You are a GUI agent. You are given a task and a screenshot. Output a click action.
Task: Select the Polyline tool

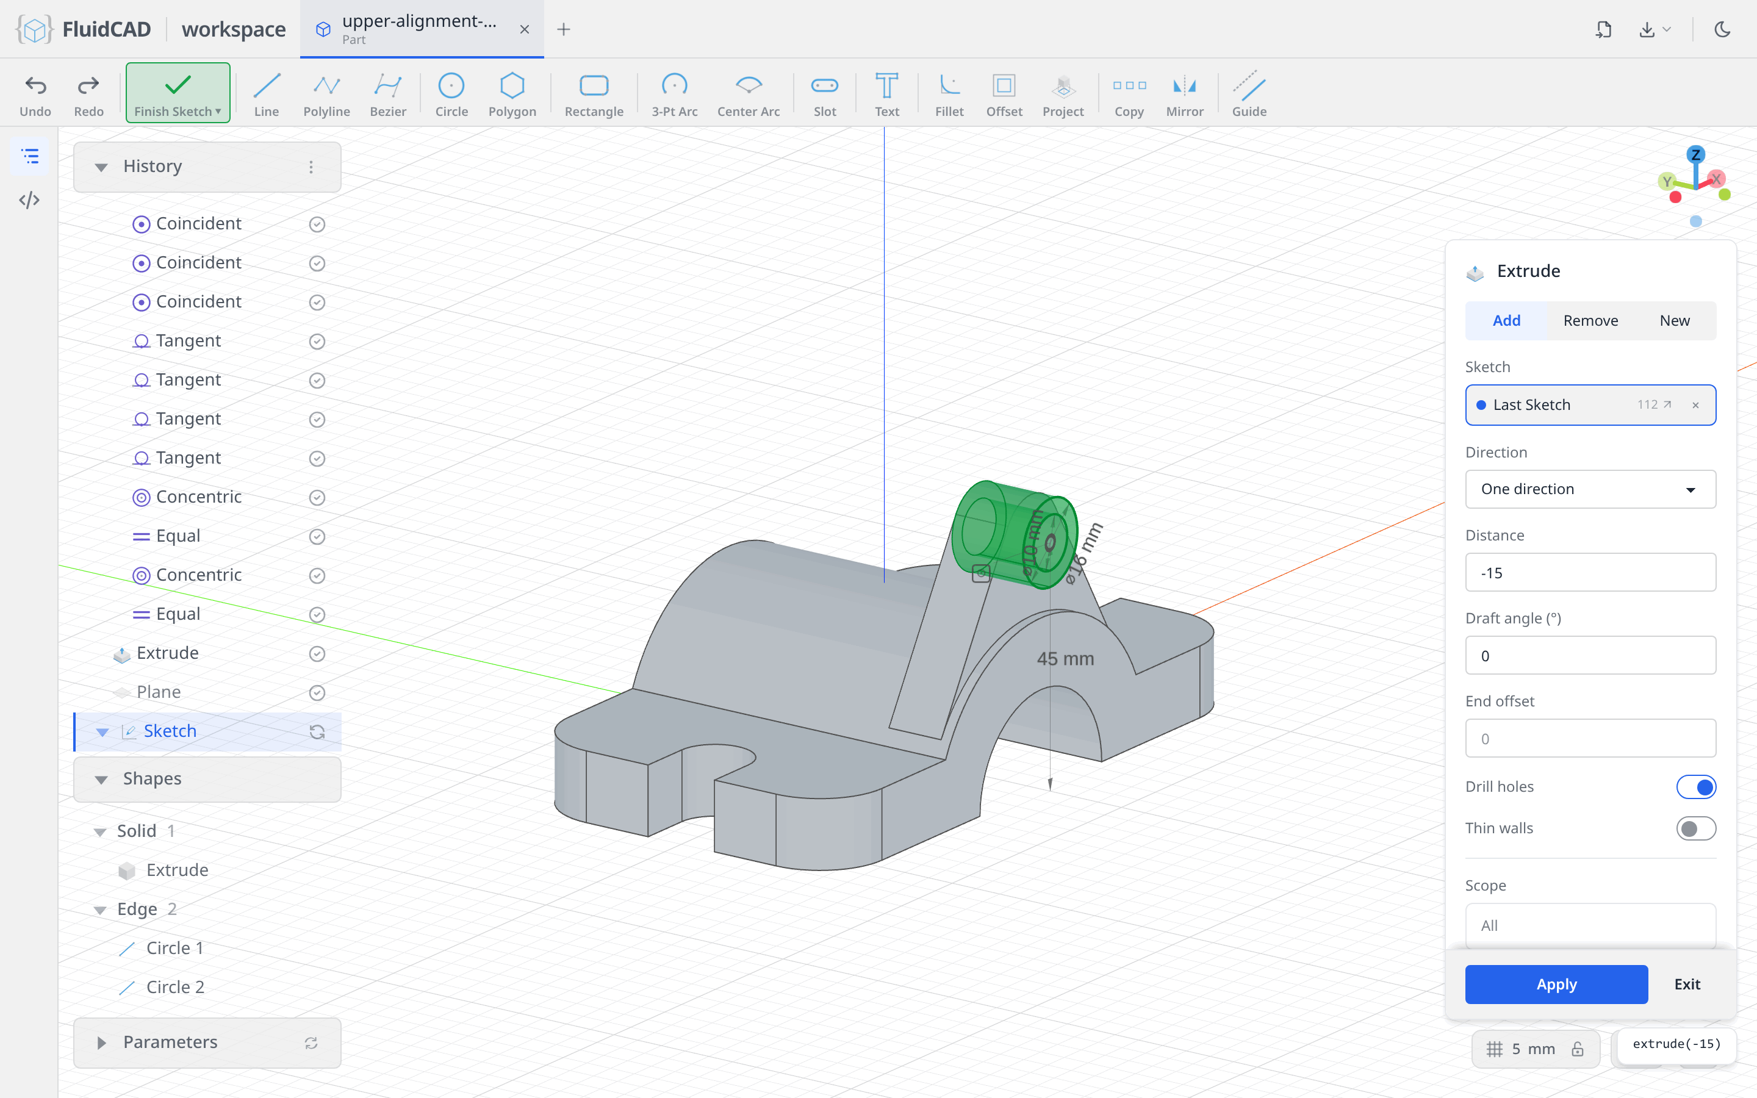point(326,95)
